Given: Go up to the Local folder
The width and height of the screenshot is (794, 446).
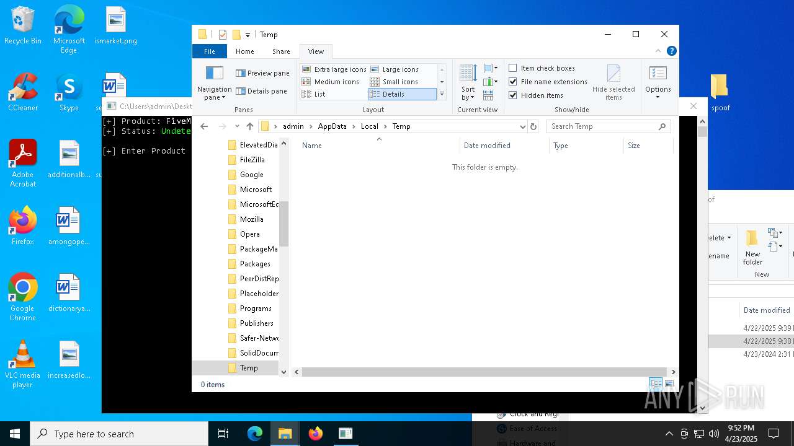Looking at the screenshot, I should pyautogui.click(x=250, y=126).
